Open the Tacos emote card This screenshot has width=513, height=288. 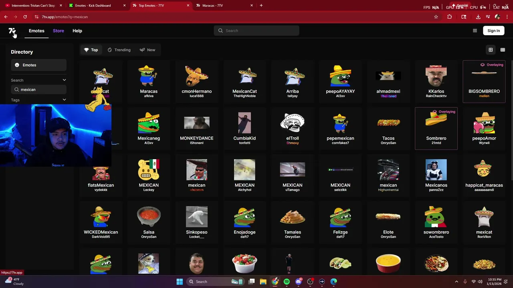point(388,128)
